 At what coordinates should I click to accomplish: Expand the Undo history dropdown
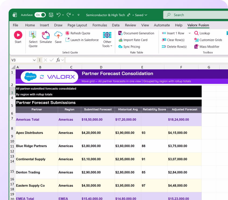pos(63,15)
